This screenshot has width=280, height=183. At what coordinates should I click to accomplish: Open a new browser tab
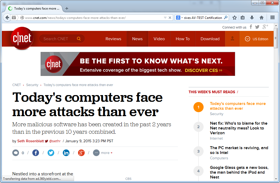[67, 9]
